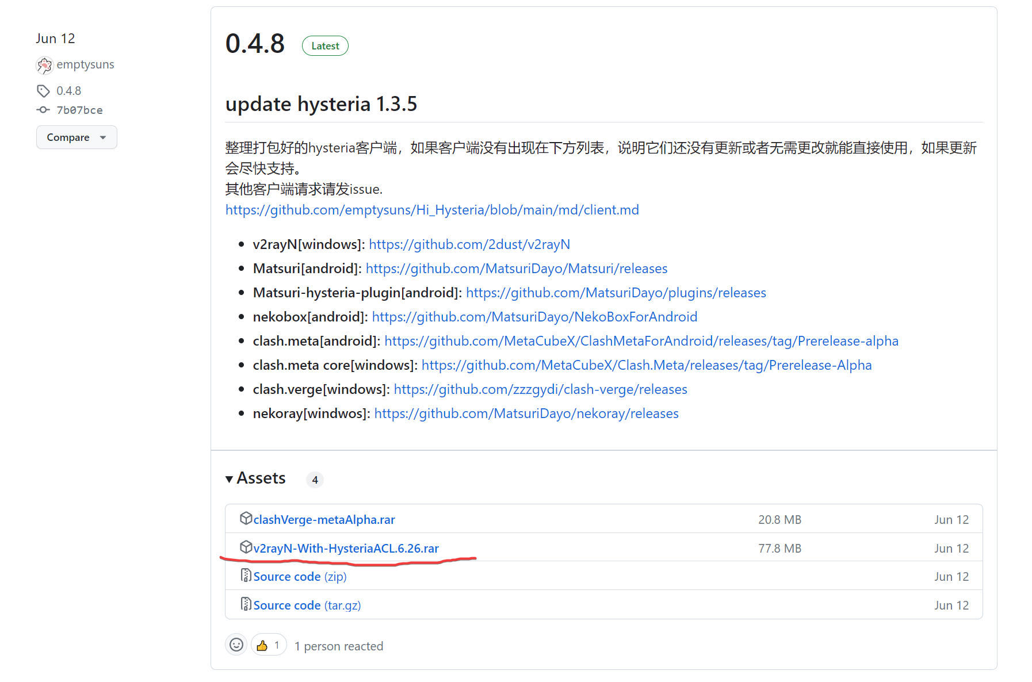The image size is (1032, 682).
Task: Open the Compare dropdown
Action: point(77,137)
